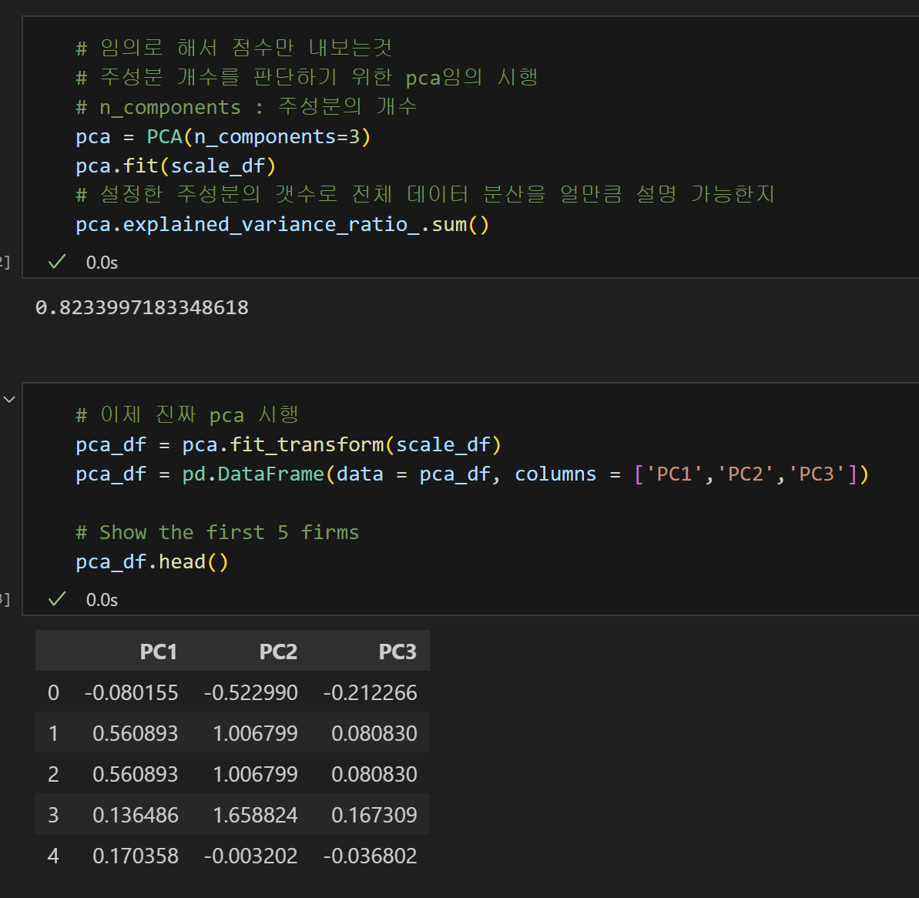
Task: Click the table cell 0.136486
Action: point(136,815)
